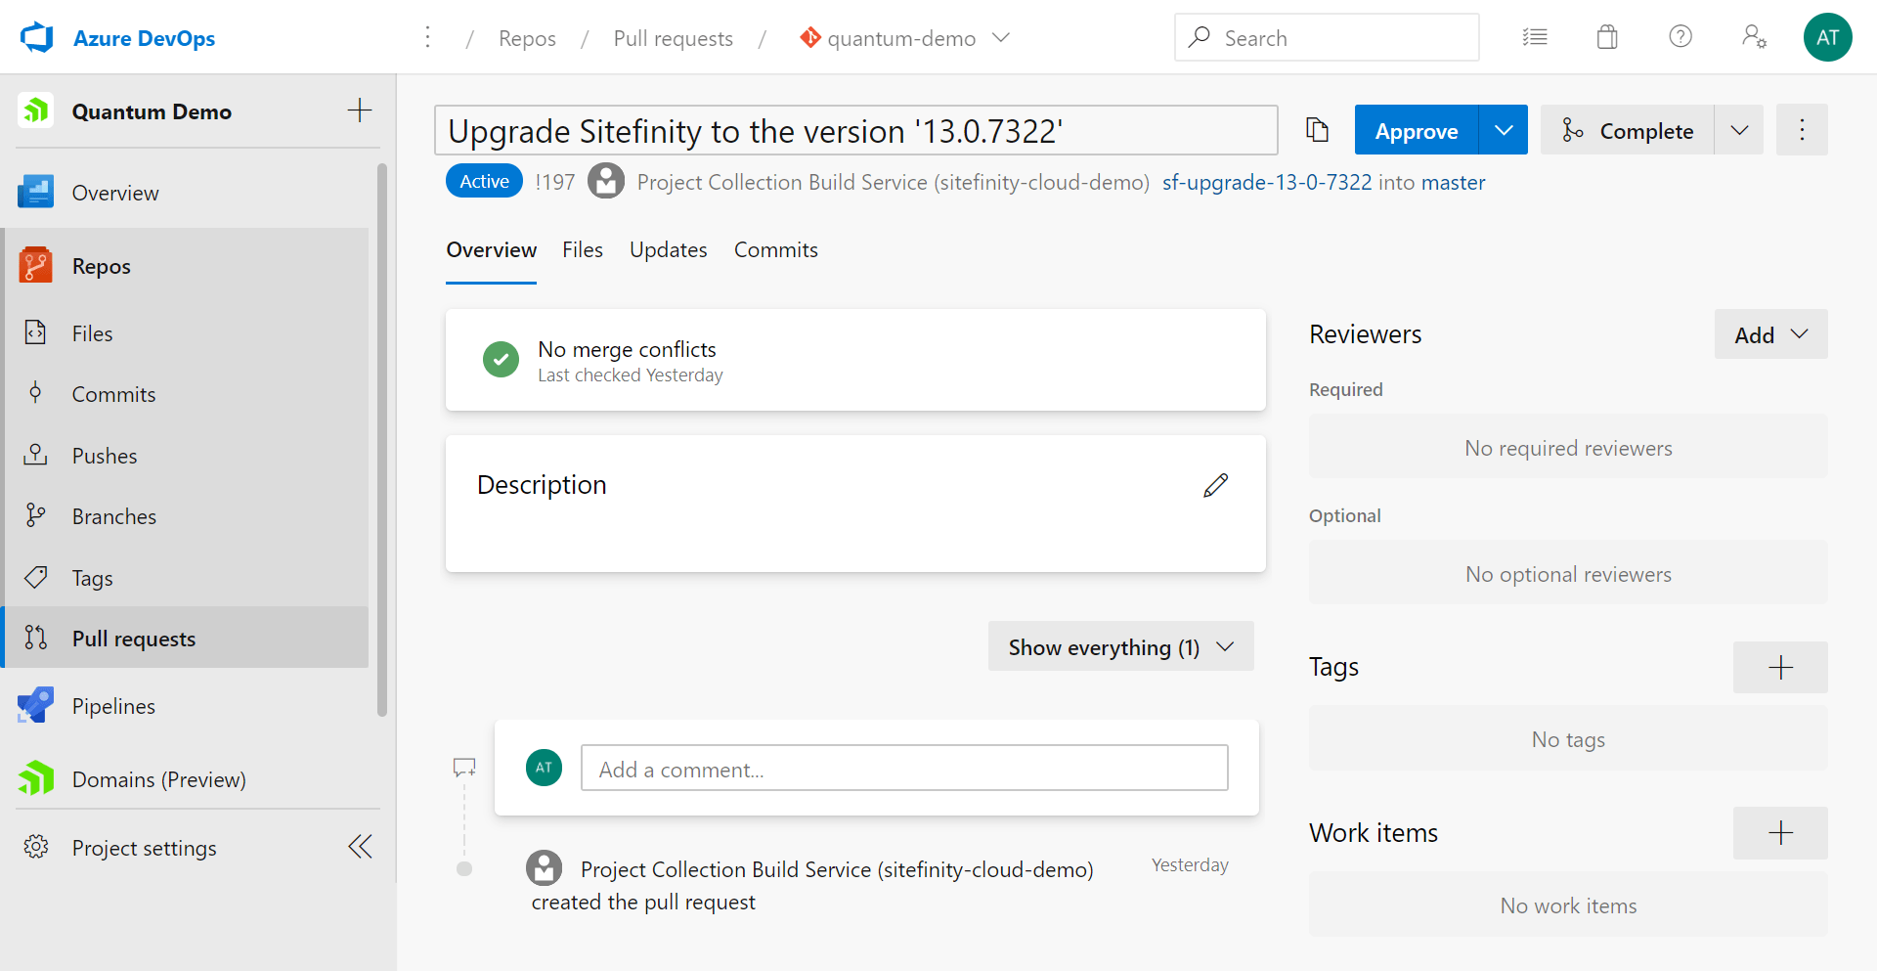The width and height of the screenshot is (1877, 971).
Task: Link a work item with plus button
Action: point(1779,833)
